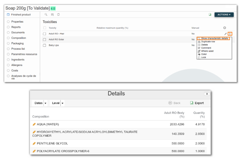
Task: Close the Details dialog
Action: point(207,94)
